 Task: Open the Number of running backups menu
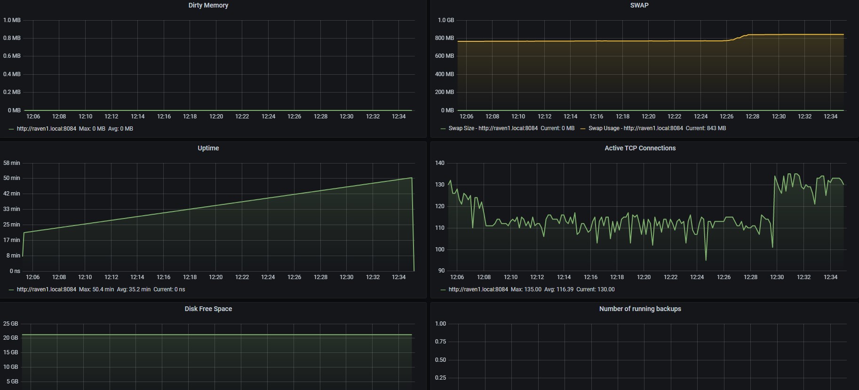(x=640, y=309)
